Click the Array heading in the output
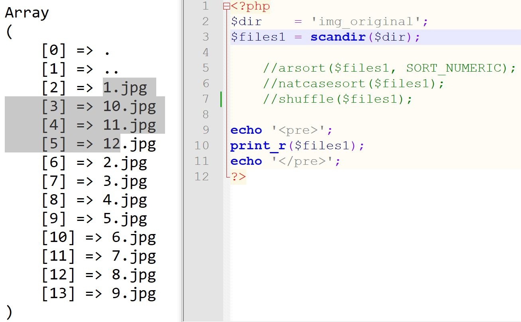This screenshot has width=521, height=322. pos(27,13)
